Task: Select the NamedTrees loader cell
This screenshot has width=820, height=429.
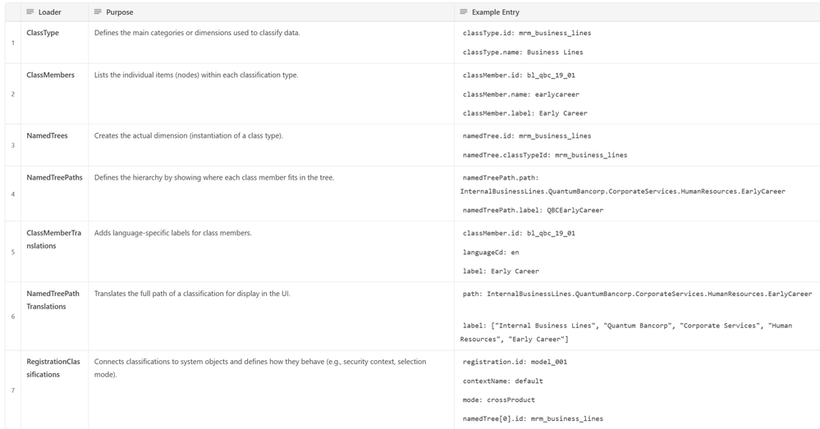Action: click(x=47, y=135)
